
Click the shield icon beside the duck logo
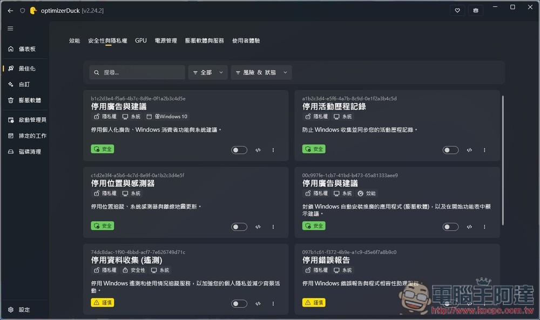(22, 11)
